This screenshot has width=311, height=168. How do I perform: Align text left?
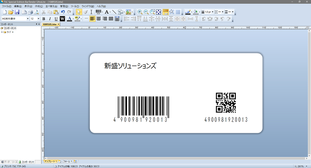click(x=93, y=19)
